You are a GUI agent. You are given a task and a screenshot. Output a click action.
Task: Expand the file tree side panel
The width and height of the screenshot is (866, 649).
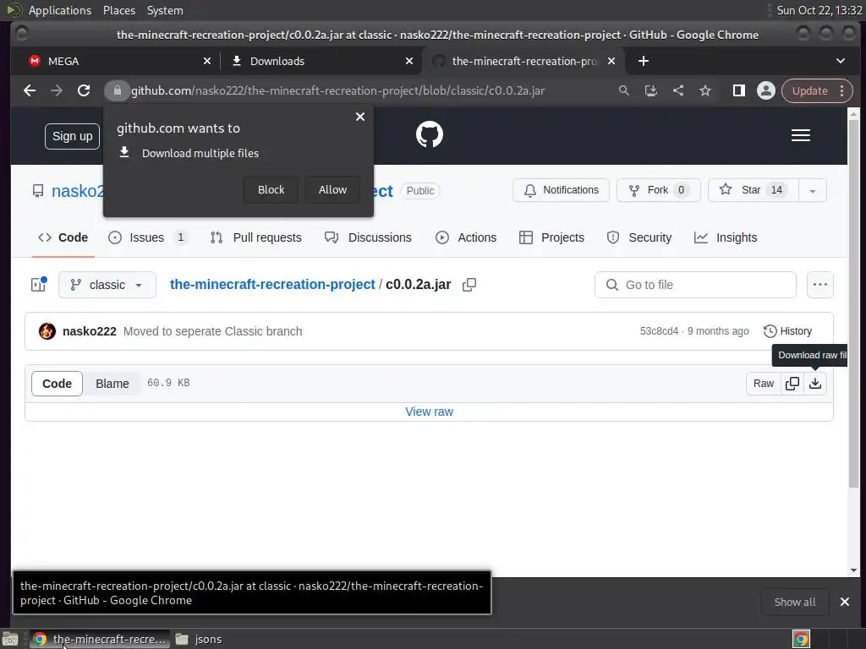pos(39,285)
